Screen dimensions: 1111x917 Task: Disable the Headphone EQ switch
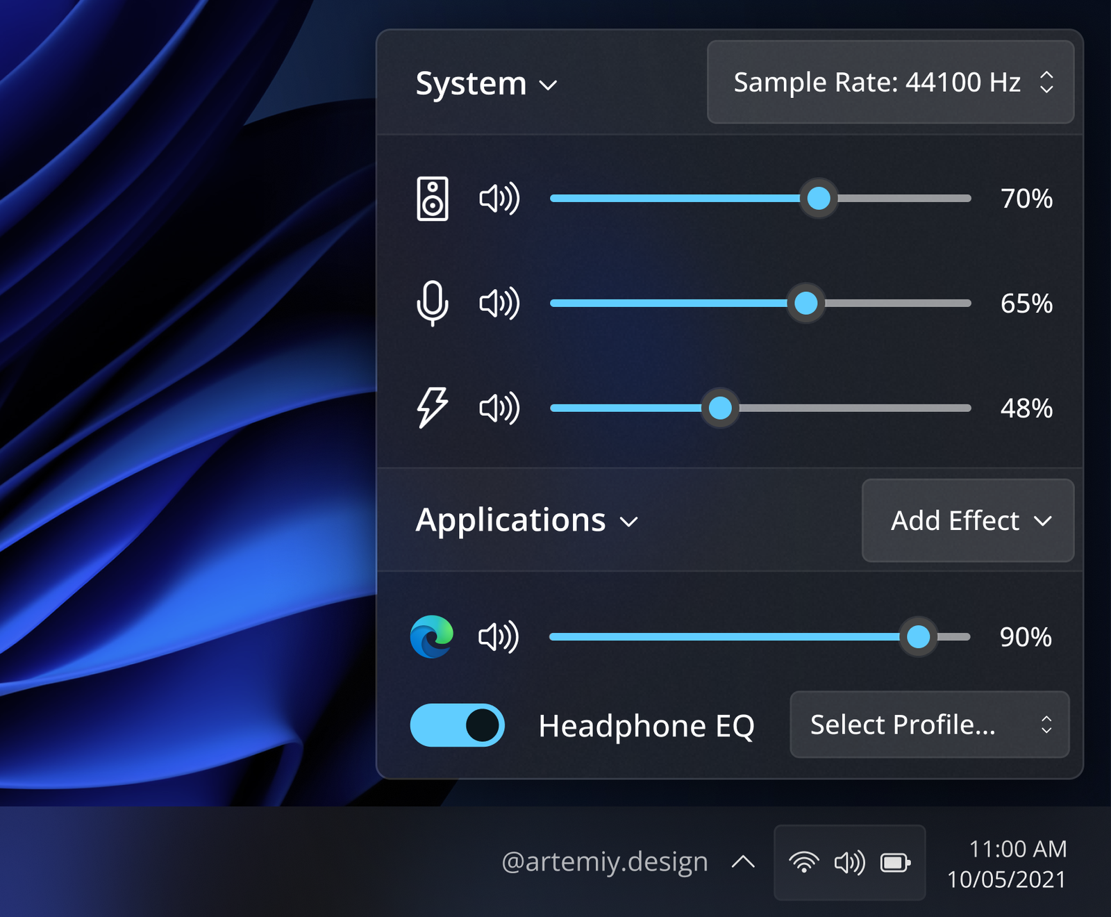click(x=458, y=725)
